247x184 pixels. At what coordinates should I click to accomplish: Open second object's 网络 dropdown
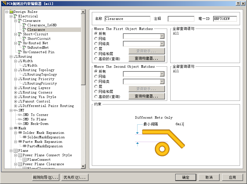[x=162, y=74]
